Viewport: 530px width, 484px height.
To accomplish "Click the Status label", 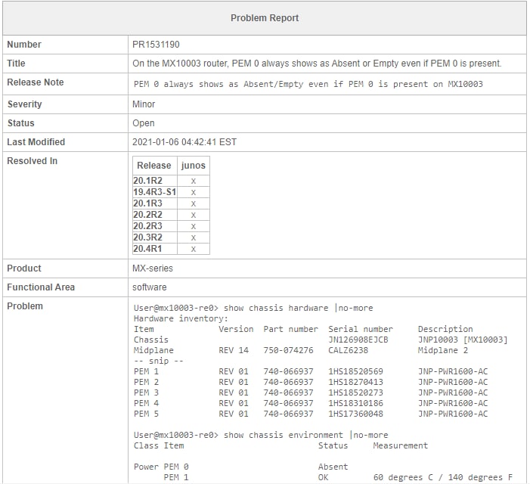I will (20, 123).
